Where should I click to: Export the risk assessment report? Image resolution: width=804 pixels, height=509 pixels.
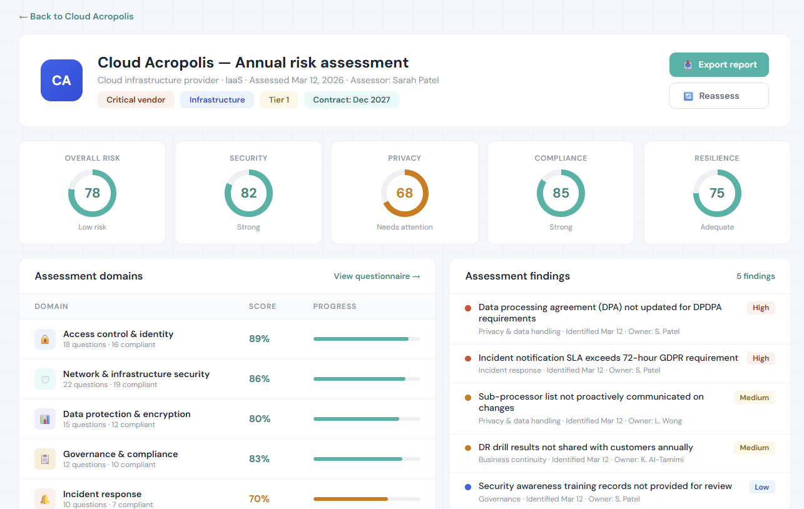pyautogui.click(x=719, y=64)
